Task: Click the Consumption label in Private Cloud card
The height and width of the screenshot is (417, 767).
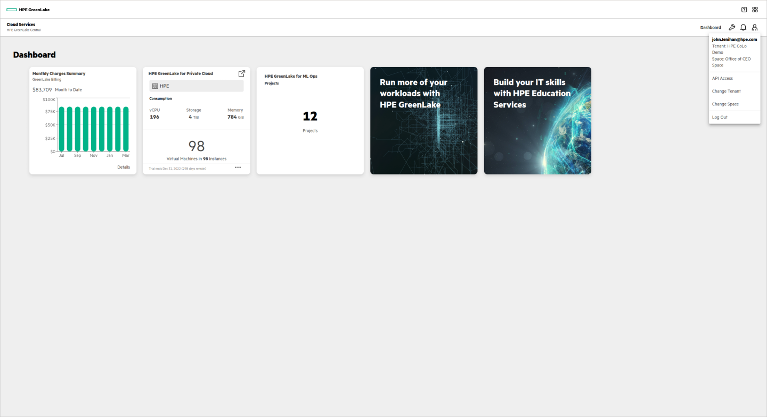Action: tap(161, 98)
